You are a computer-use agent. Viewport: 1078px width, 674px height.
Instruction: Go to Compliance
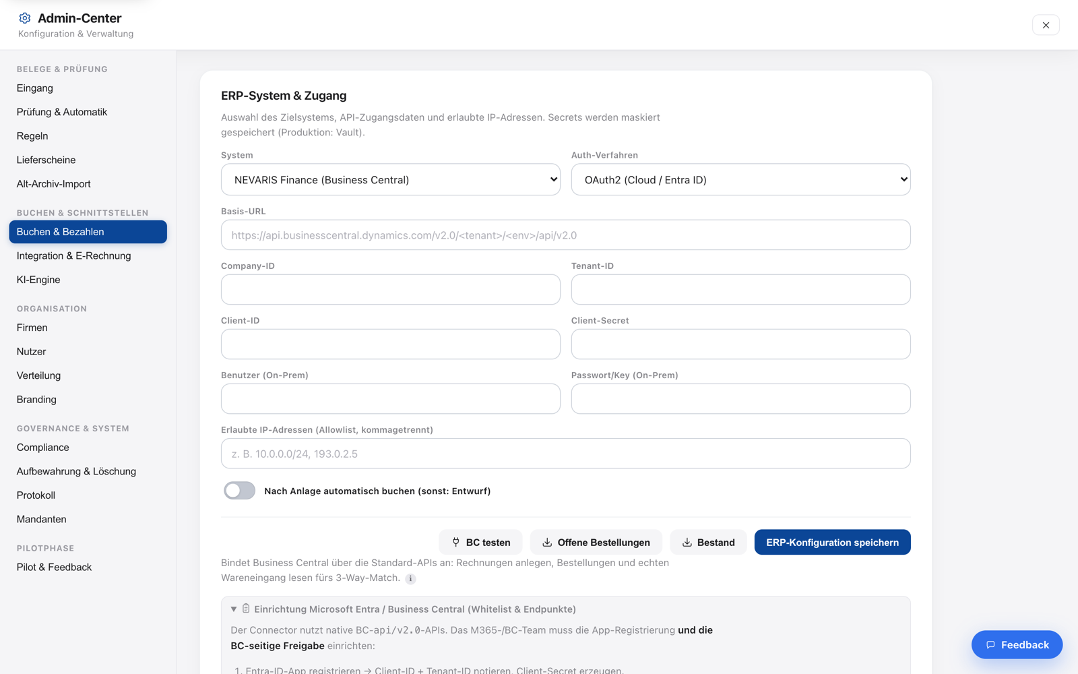(x=88, y=448)
